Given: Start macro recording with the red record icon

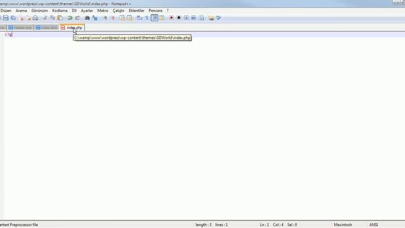Looking at the screenshot, I should (x=171, y=18).
